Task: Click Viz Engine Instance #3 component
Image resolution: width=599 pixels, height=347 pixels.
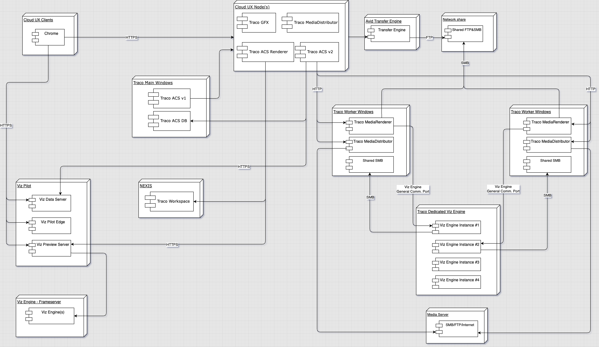Action: point(459,264)
